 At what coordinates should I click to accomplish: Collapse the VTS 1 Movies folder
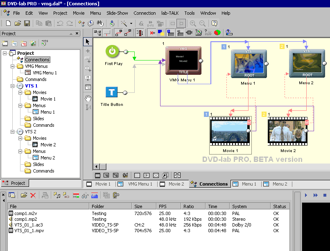coord(20,92)
